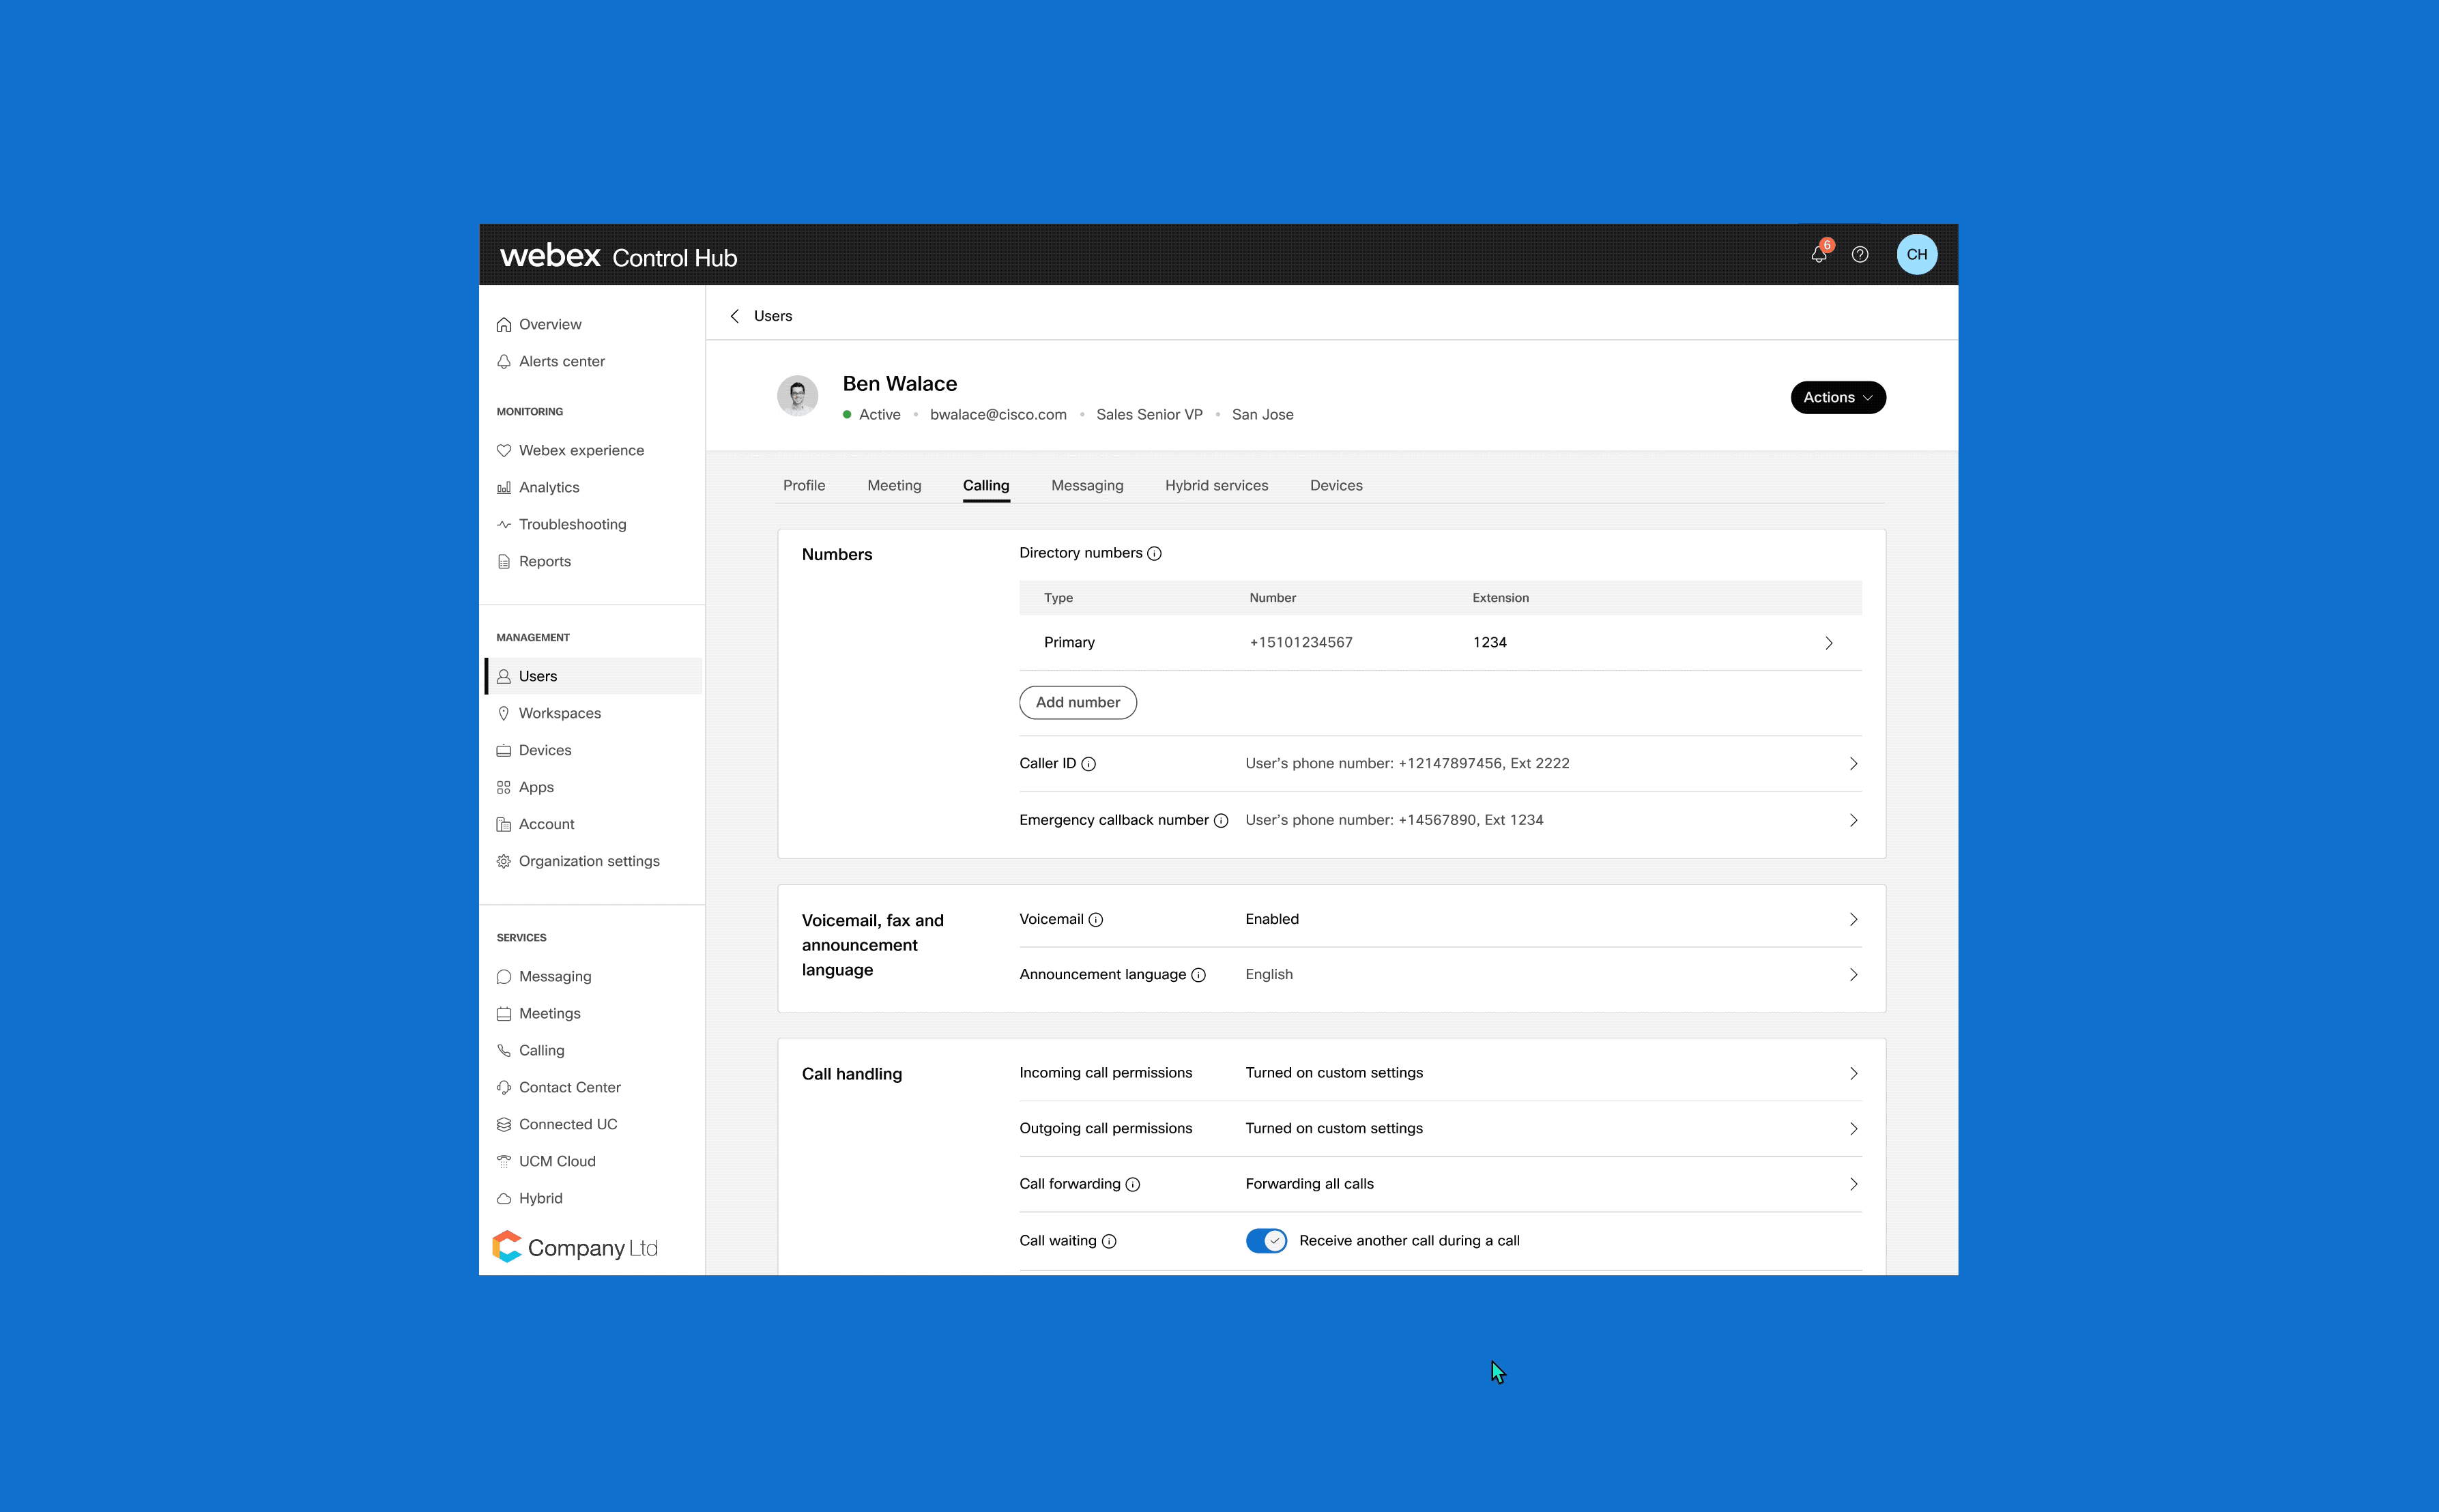
Task: Click the bwalace@cisco.com email text
Action: point(998,415)
